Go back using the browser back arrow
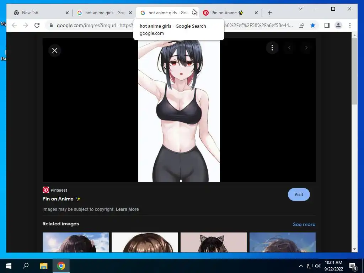 14,25
